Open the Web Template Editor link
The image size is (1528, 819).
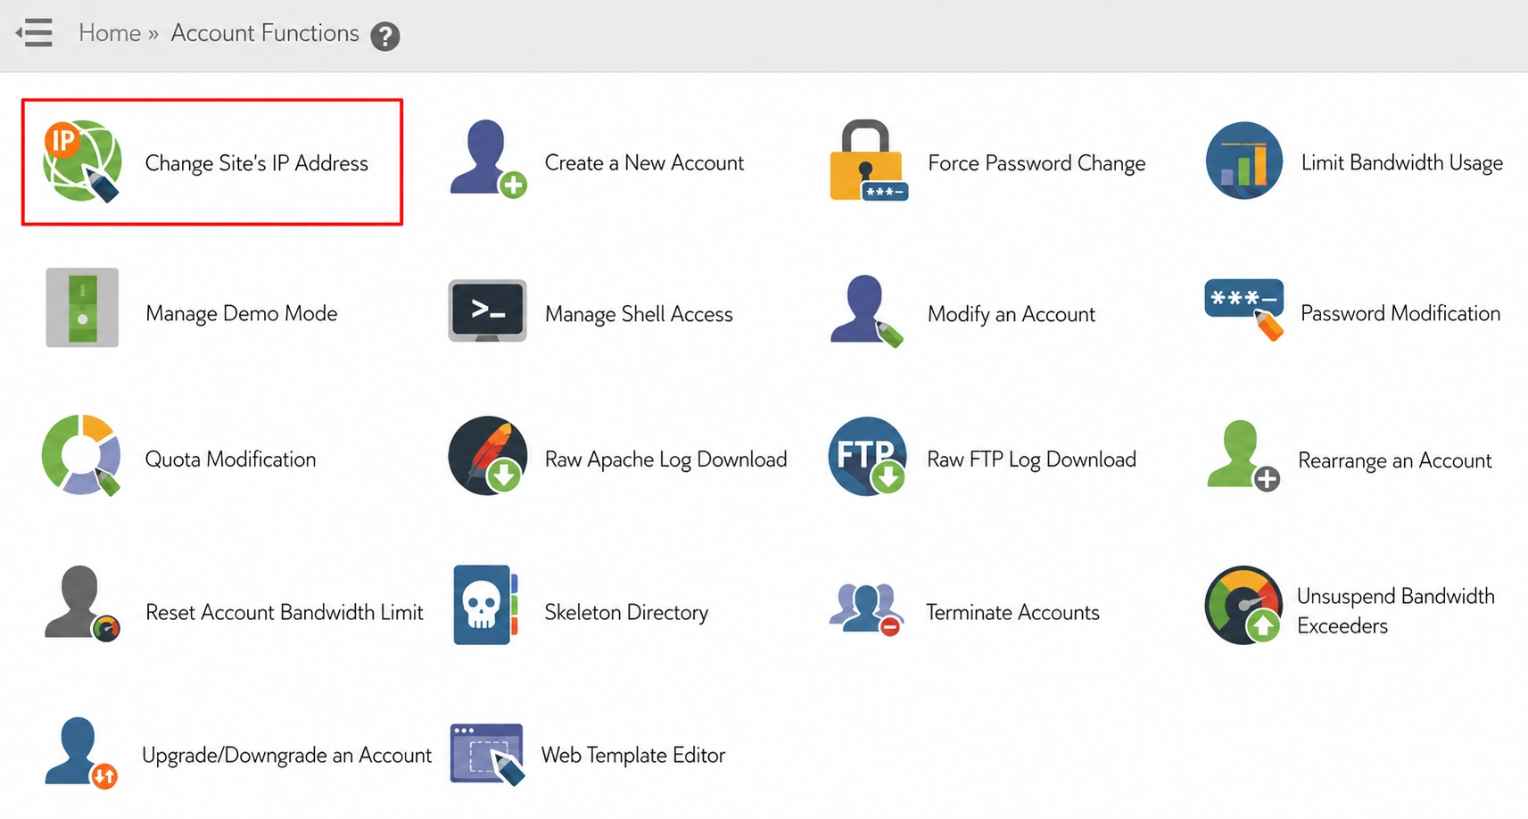(x=633, y=755)
